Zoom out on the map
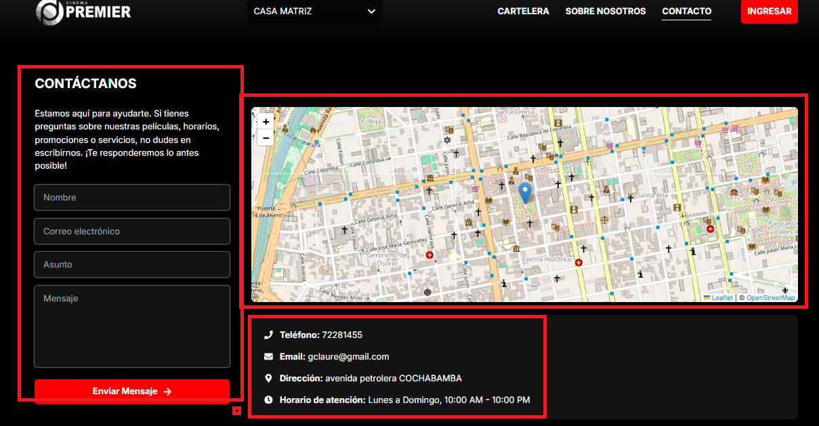 tap(266, 138)
